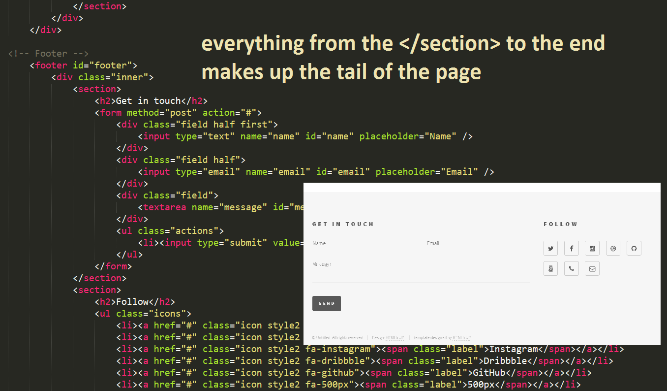
Task: Click the '<div class="field">' code line
Action: [x=167, y=195]
